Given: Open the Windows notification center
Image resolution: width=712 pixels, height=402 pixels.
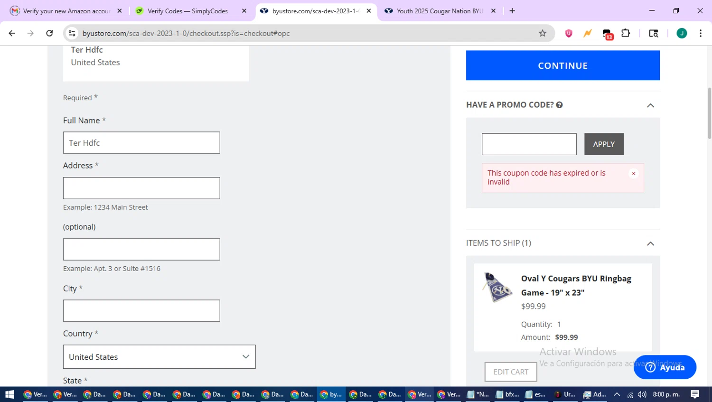Looking at the screenshot, I should [x=695, y=394].
